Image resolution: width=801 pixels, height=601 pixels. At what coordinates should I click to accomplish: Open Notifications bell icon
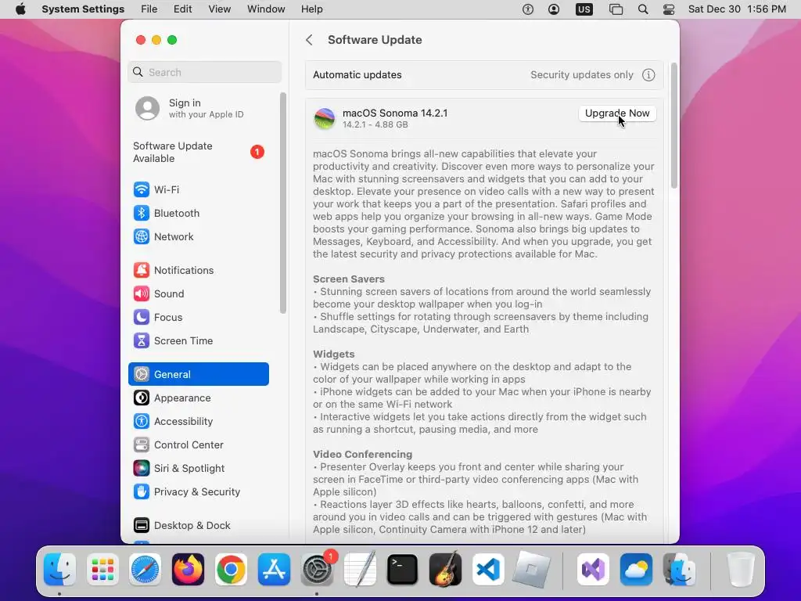tap(142, 270)
